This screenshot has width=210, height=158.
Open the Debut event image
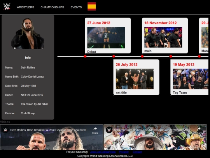pyautogui.click(x=106, y=37)
